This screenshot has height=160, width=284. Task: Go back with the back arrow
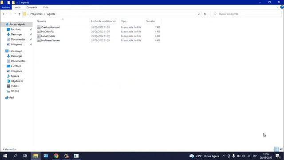click(x=4, y=14)
